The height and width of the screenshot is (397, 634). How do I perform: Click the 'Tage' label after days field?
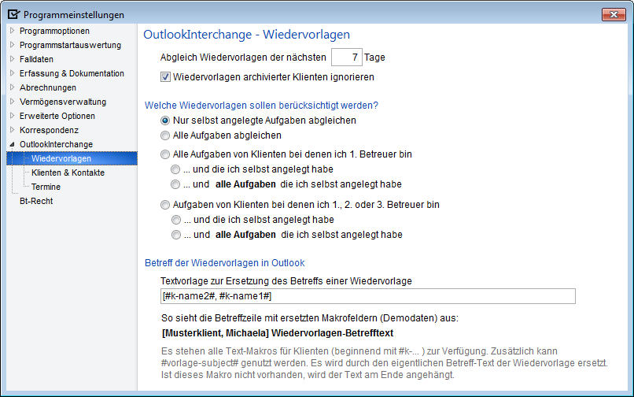374,58
